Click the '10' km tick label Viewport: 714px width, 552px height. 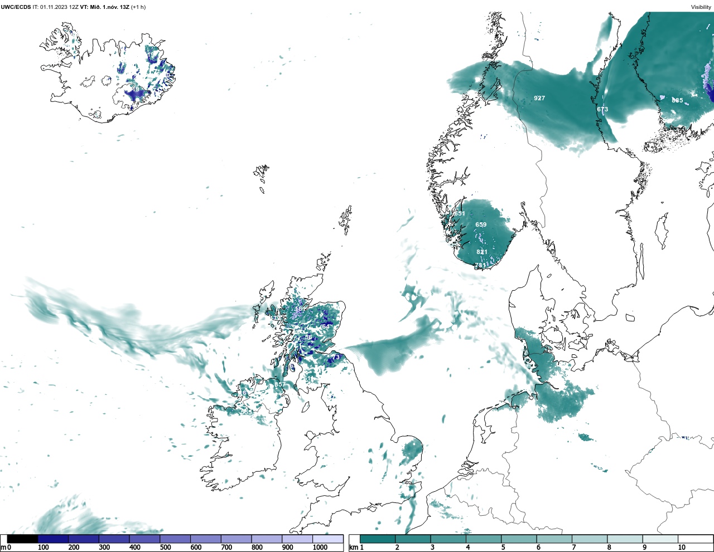point(682,548)
